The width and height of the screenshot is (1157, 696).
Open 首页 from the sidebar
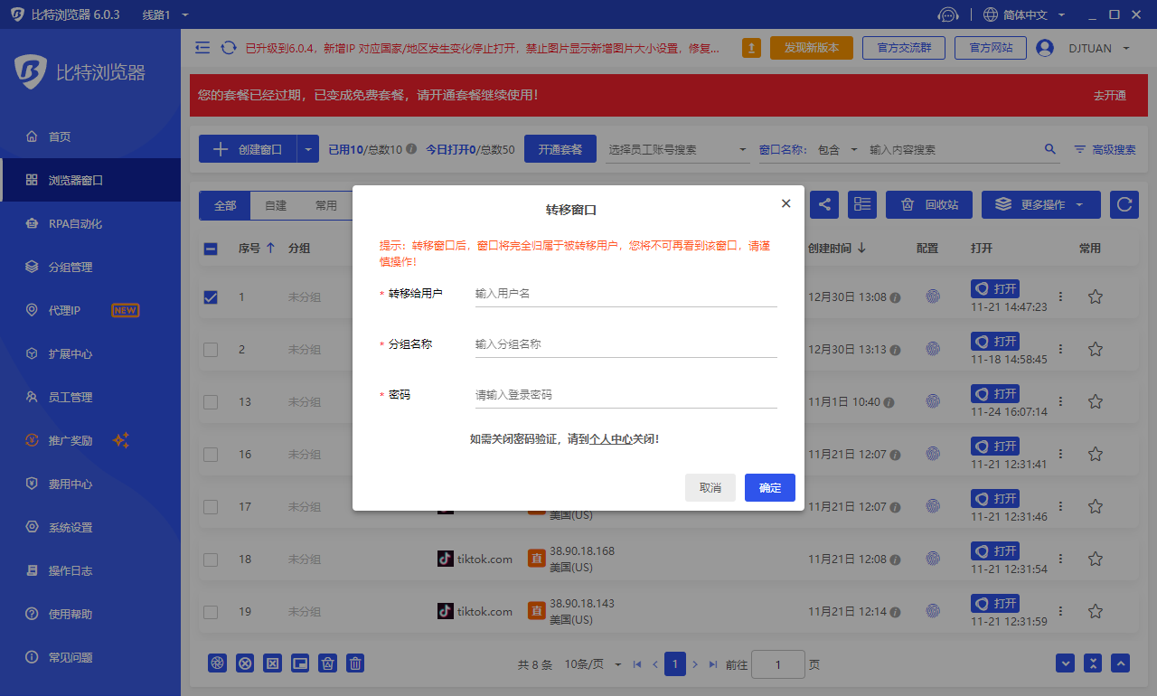click(x=90, y=136)
